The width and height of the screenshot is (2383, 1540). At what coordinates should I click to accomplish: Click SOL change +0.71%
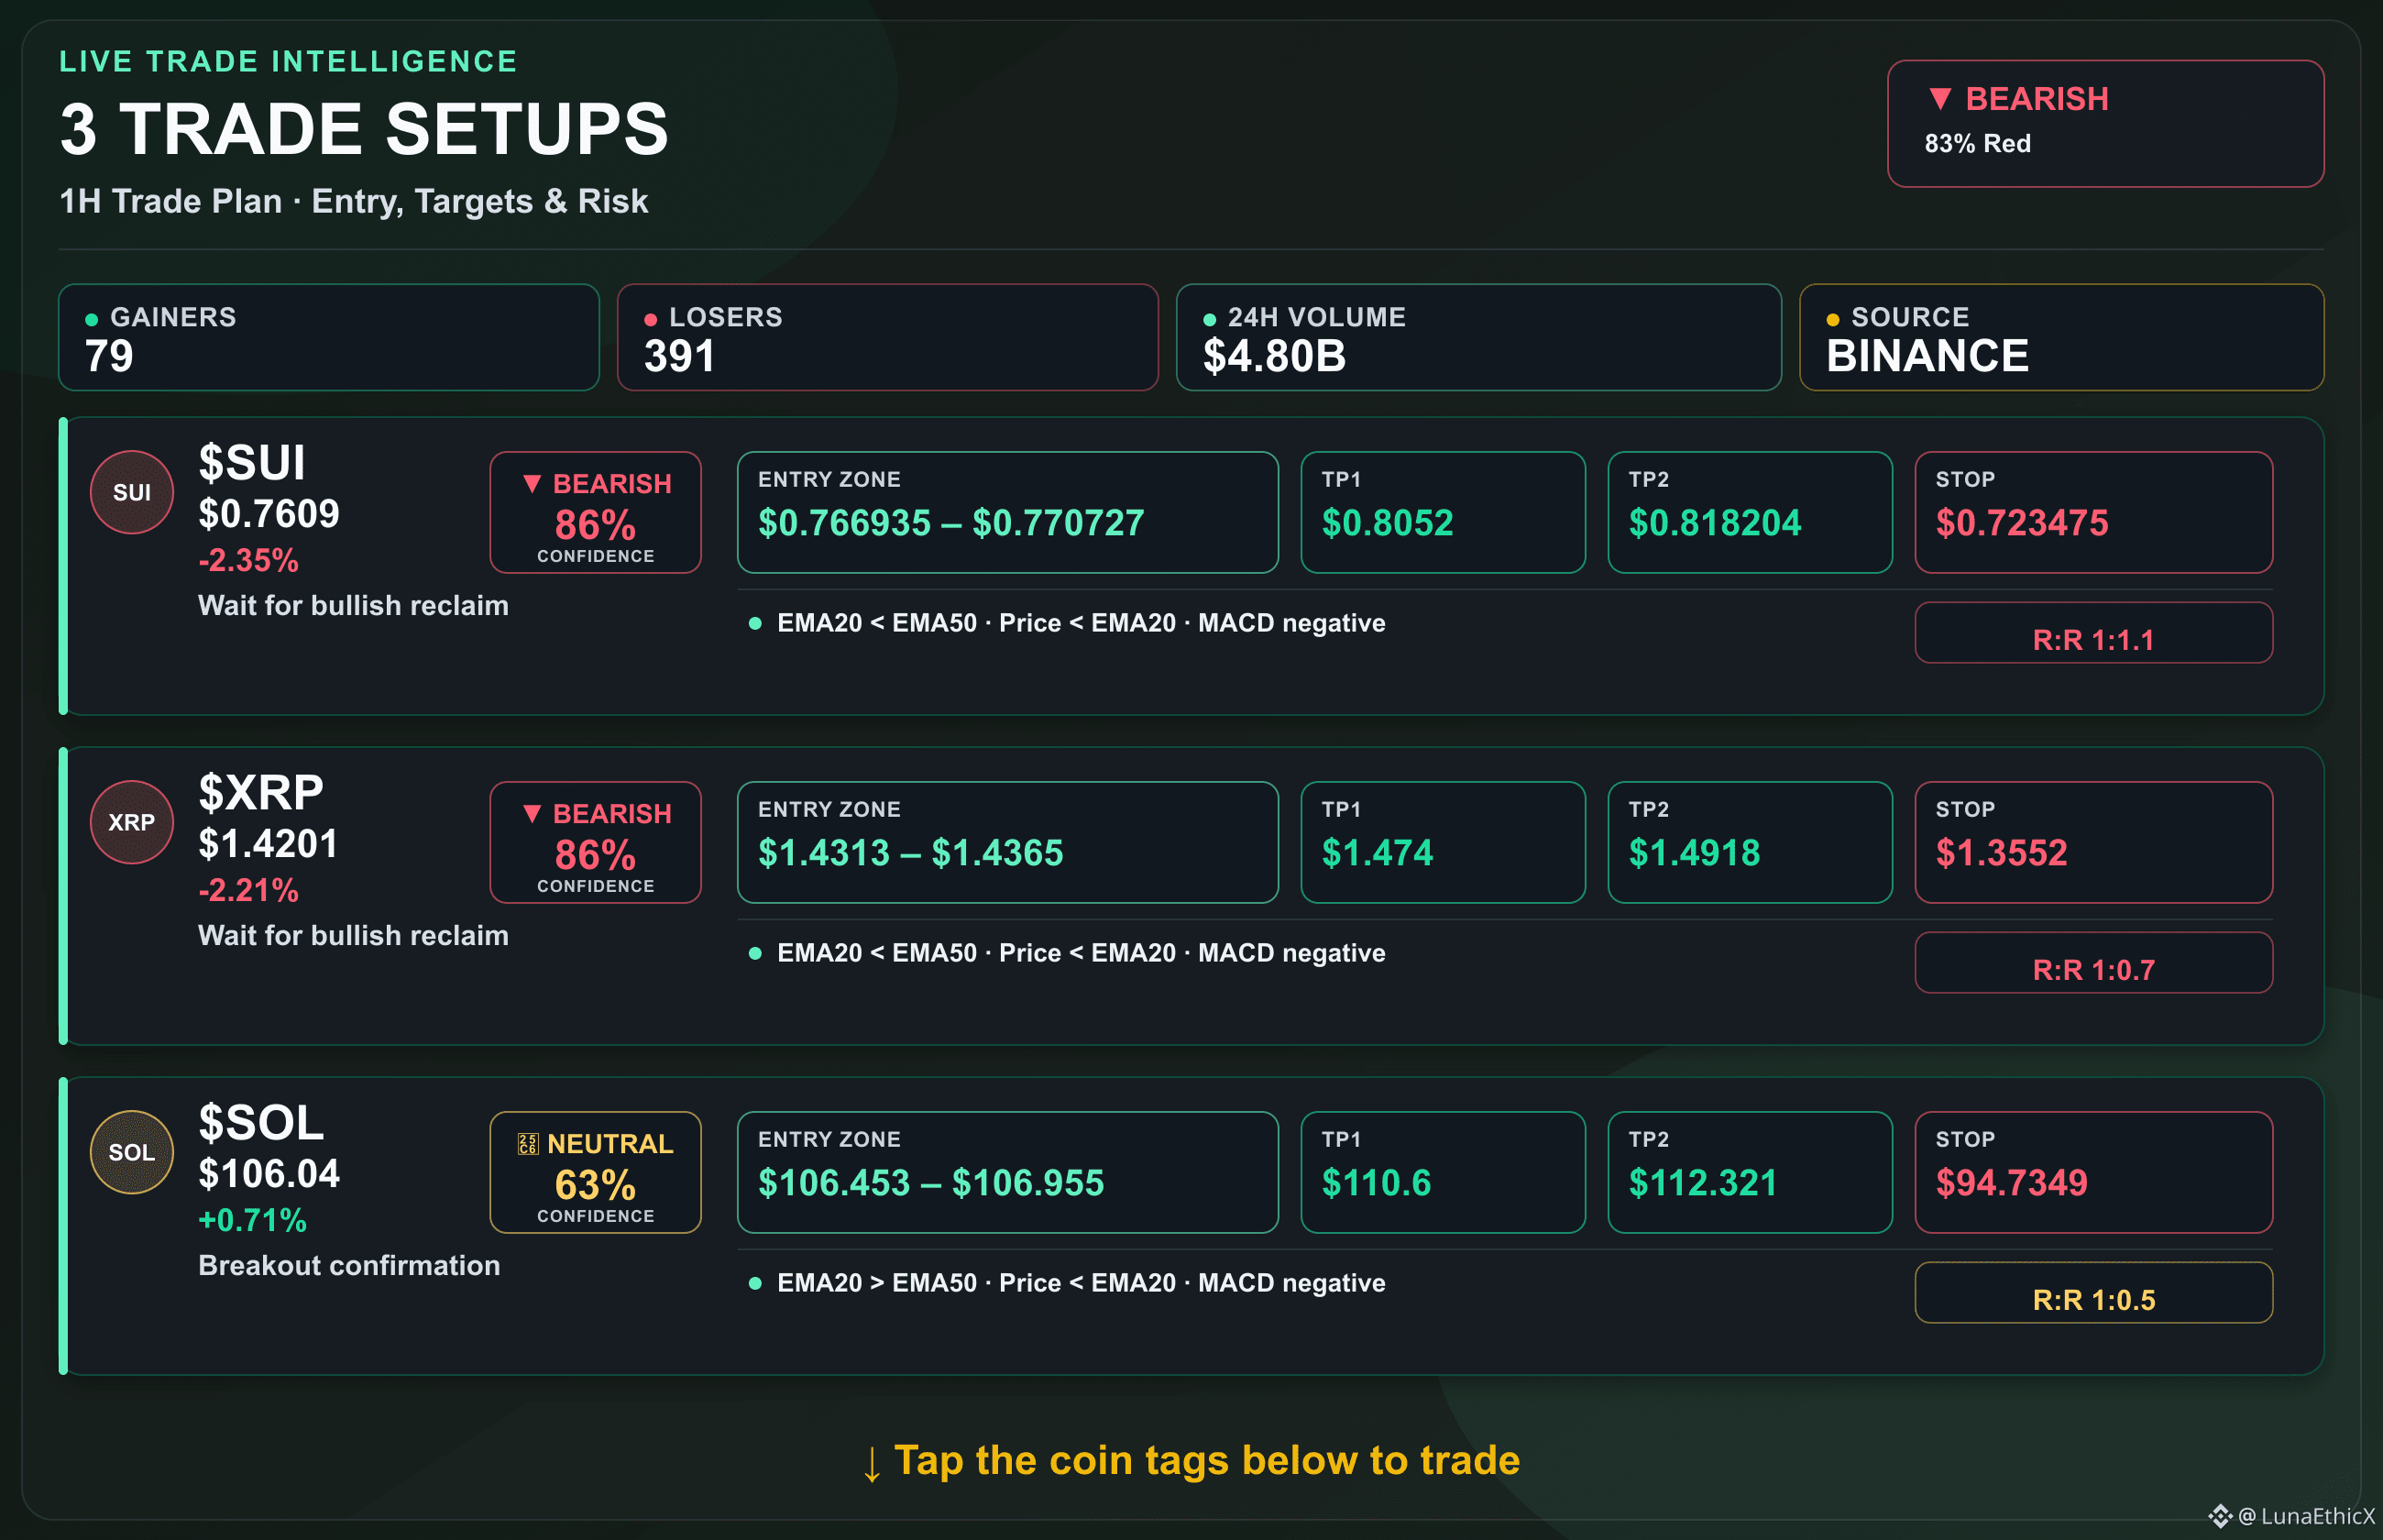252,1220
